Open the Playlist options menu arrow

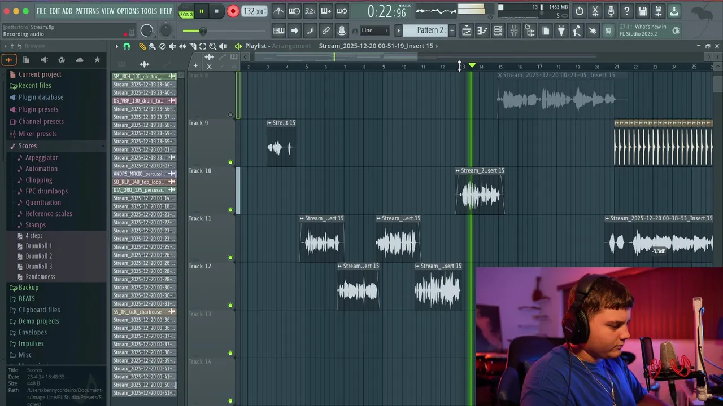point(116,46)
